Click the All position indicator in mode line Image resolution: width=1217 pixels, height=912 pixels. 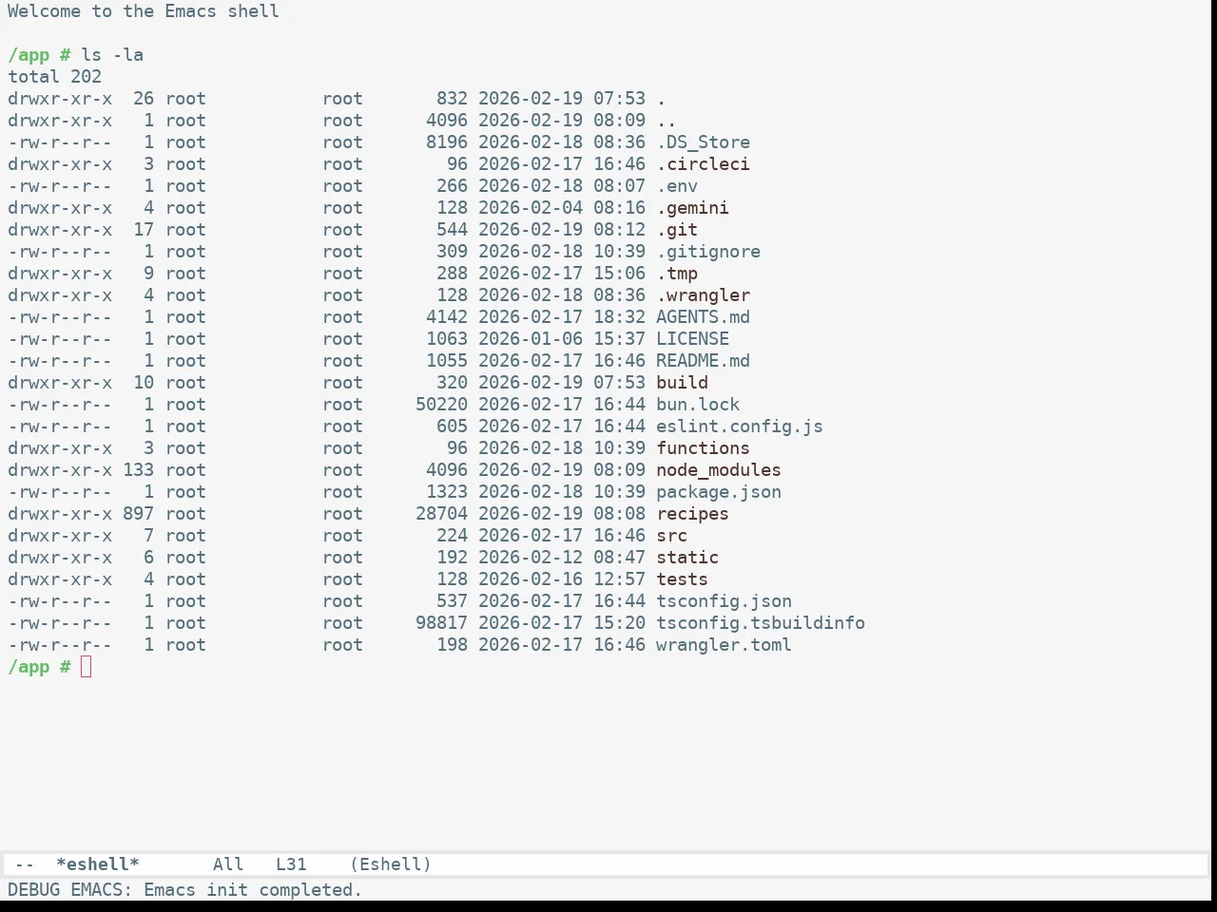(x=228, y=864)
